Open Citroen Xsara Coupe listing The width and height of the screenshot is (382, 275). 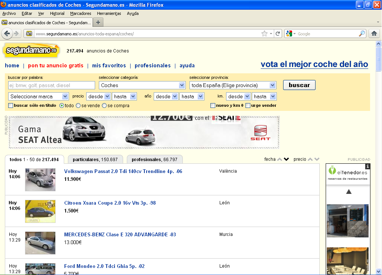(110, 203)
